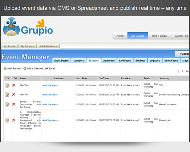Viewport: 190px width, 152px height.
Task: Go to page 2 of sessions
Action: (x=183, y=71)
